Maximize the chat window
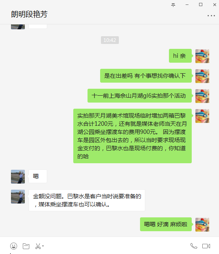This screenshot has width=219, height=254. click(x=201, y=4)
